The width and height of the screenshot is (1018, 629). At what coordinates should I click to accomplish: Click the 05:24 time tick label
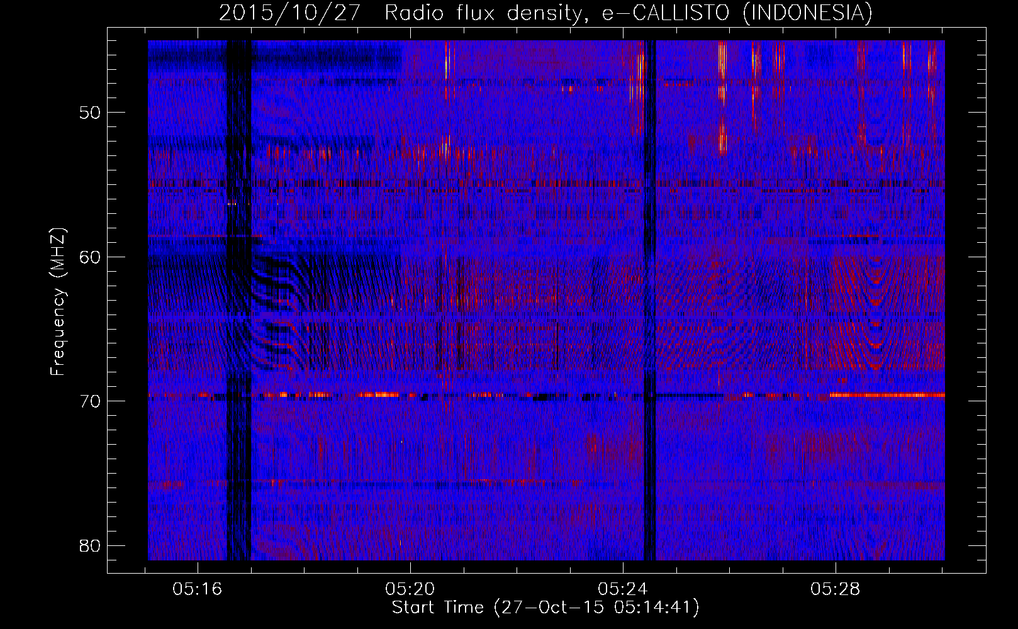click(x=623, y=589)
